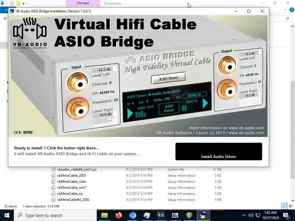The height and width of the screenshot is (221, 295).
Task: Open the blue Chromium browser taskbar icon
Action: click(x=133, y=215)
